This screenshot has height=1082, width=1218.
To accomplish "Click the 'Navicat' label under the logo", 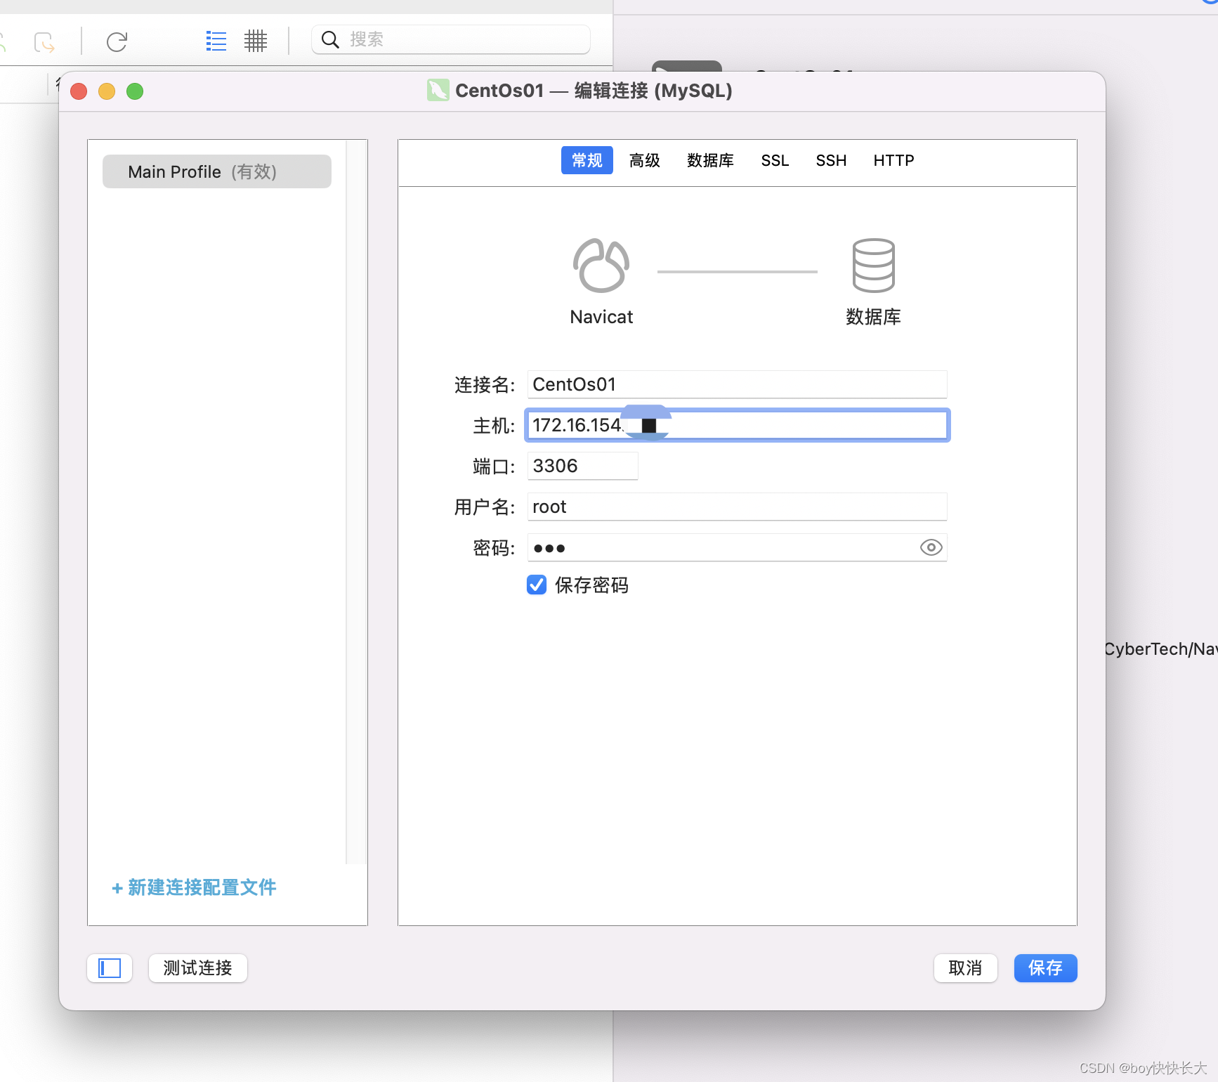I will (x=601, y=317).
